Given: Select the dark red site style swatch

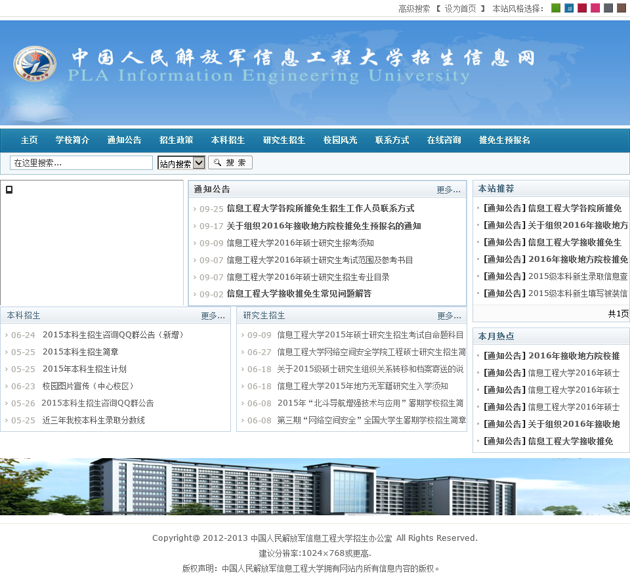Looking at the screenshot, I should click(x=582, y=8).
